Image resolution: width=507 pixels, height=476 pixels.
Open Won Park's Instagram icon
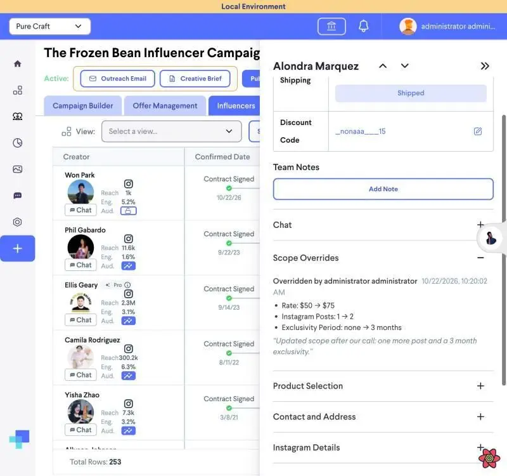pos(129,183)
